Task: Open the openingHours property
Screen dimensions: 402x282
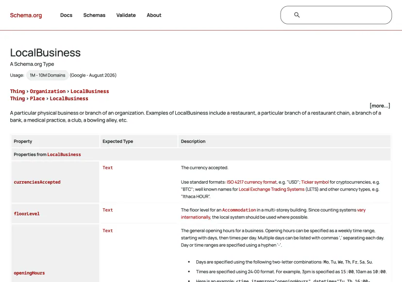Action: [x=29, y=273]
